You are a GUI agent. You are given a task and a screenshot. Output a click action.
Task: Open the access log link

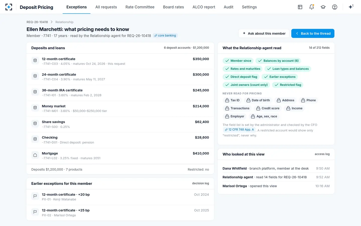coord(322,154)
